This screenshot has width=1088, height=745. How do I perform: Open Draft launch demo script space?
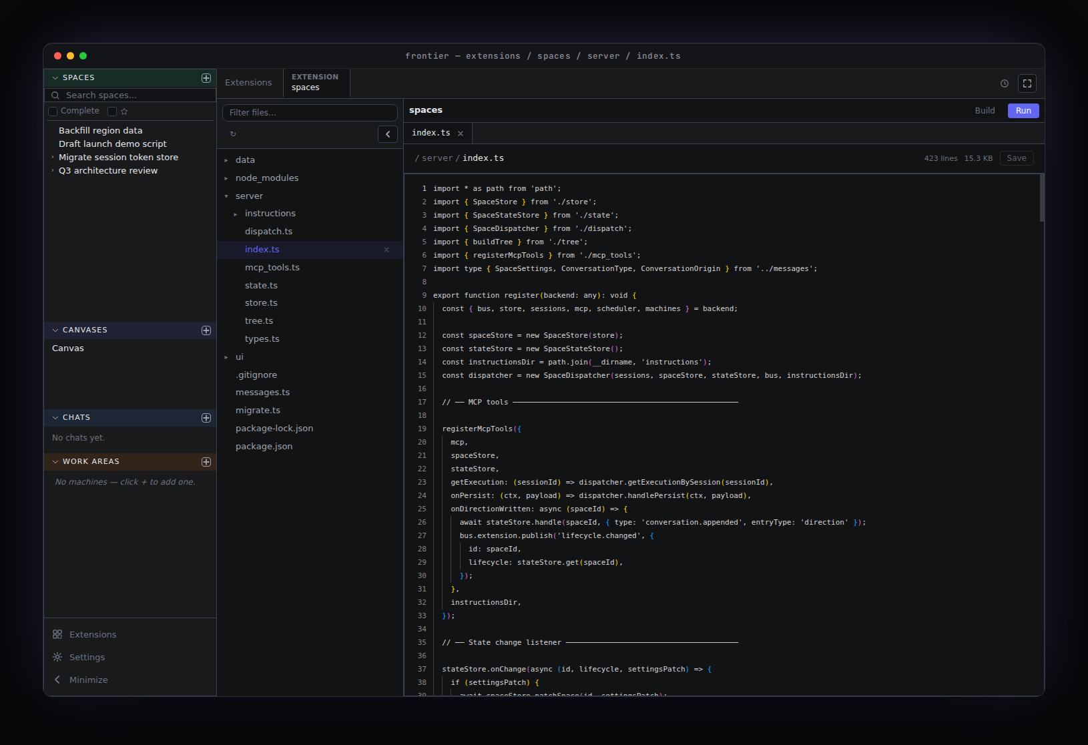(x=112, y=144)
